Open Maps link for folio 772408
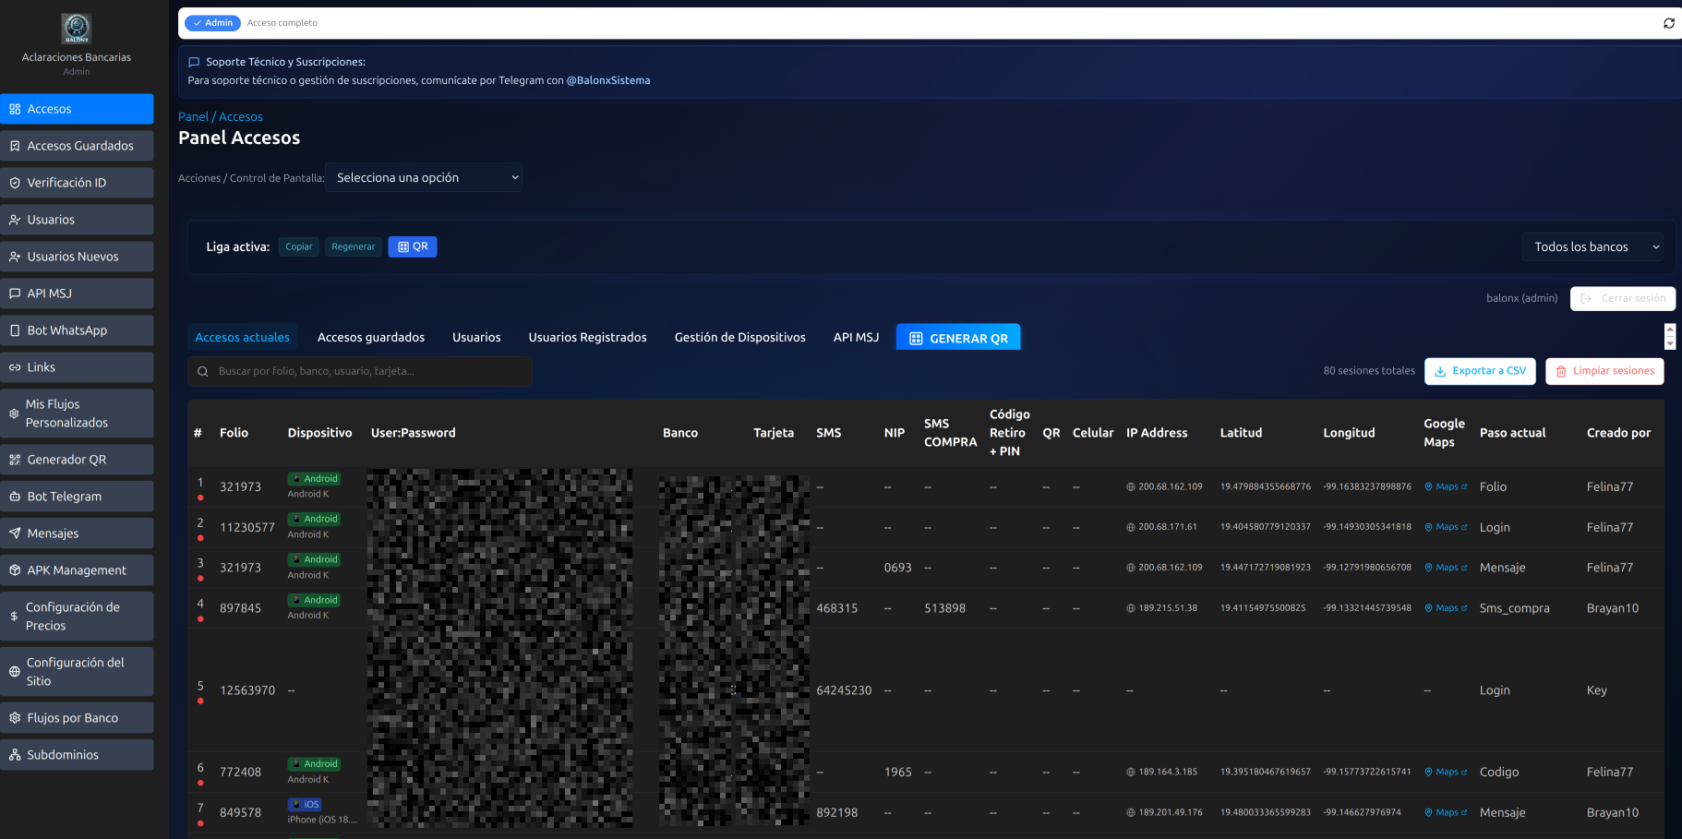The image size is (1682, 839). pos(1446,772)
